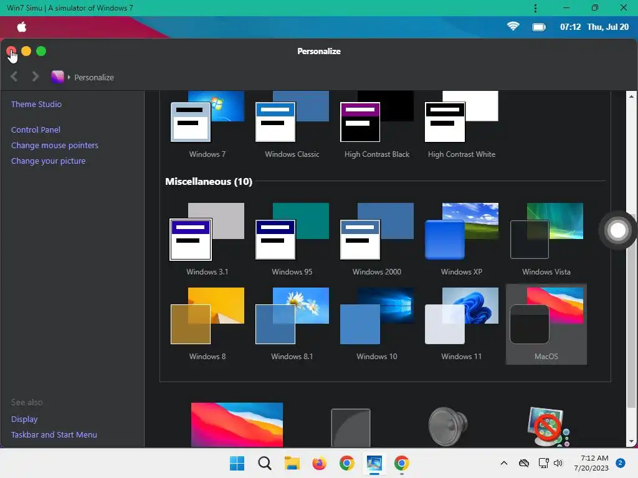Choose the Windows Classic theme
Viewport: 638px width, 478px height.
pos(292,124)
